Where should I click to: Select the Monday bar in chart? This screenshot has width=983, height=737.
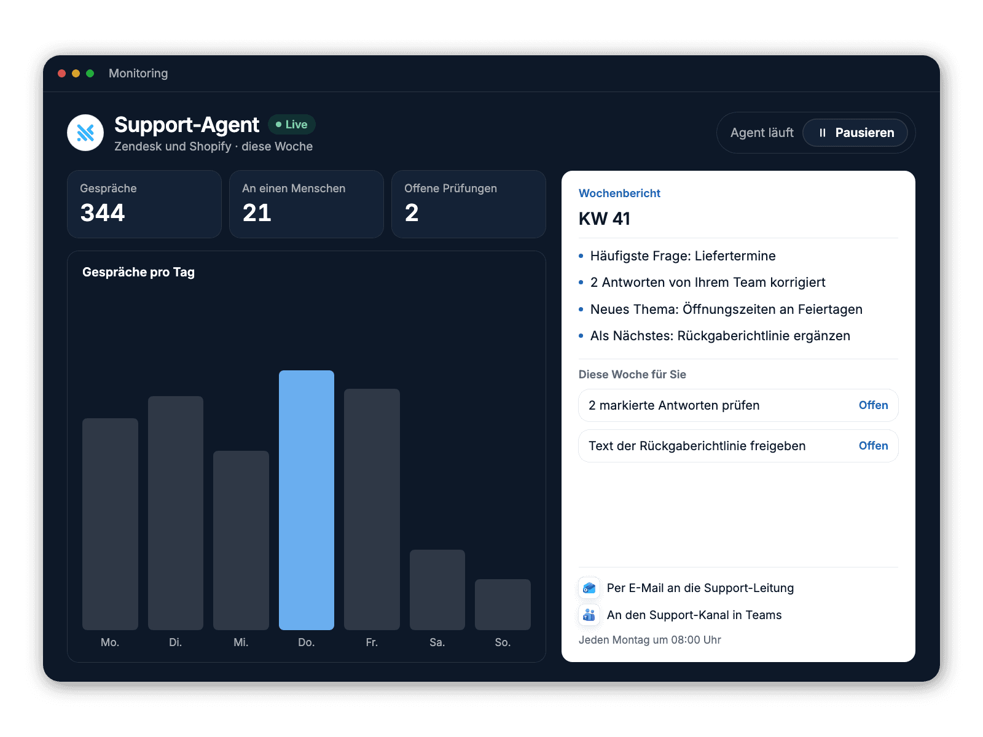click(110, 524)
